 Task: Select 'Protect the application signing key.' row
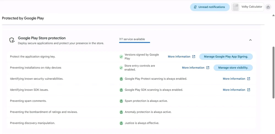pyautogui.click(x=33, y=57)
